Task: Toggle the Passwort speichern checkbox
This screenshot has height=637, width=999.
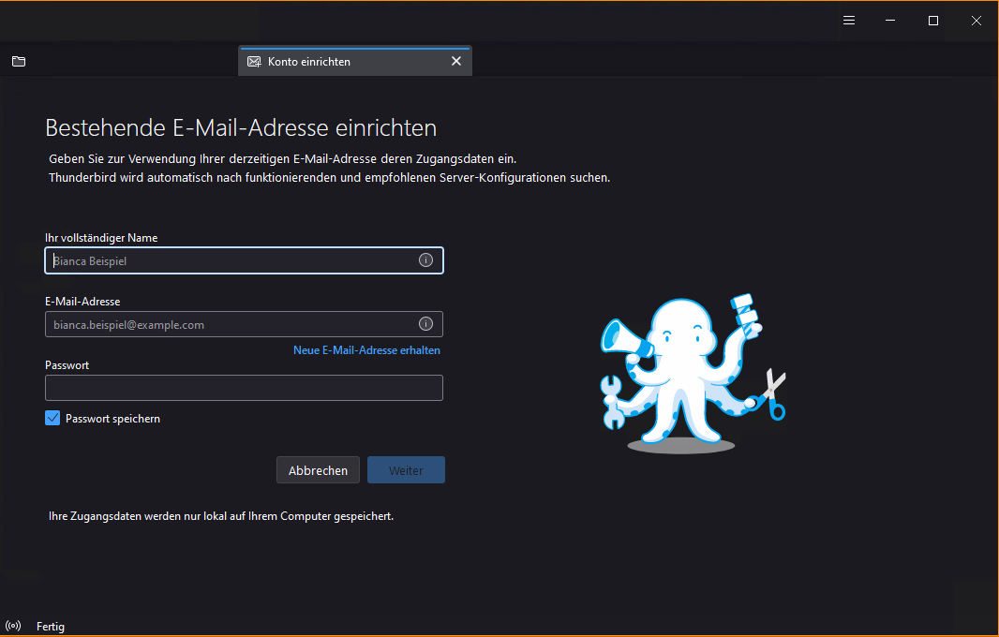Action: [52, 418]
